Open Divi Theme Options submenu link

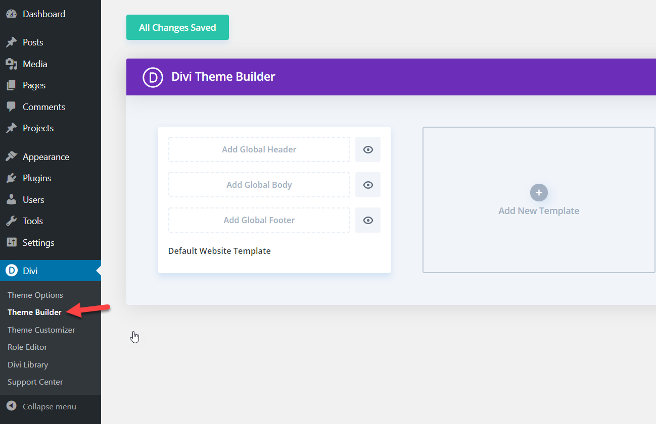coord(35,295)
